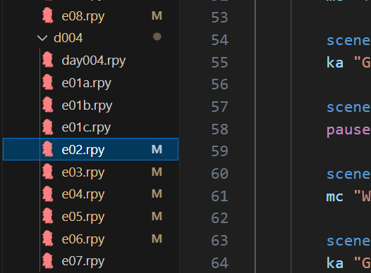Click line number 60 in the gutter
371x273 pixels.
[x=220, y=174]
